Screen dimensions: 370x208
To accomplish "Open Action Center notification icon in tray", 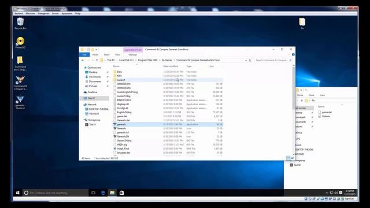I will tap(341, 192).
